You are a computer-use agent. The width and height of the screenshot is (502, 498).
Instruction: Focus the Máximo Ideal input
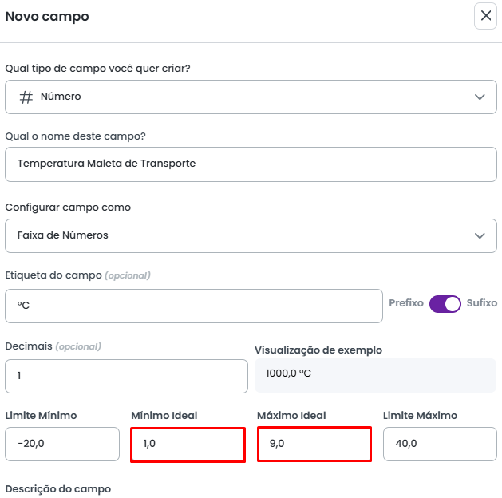point(314,445)
